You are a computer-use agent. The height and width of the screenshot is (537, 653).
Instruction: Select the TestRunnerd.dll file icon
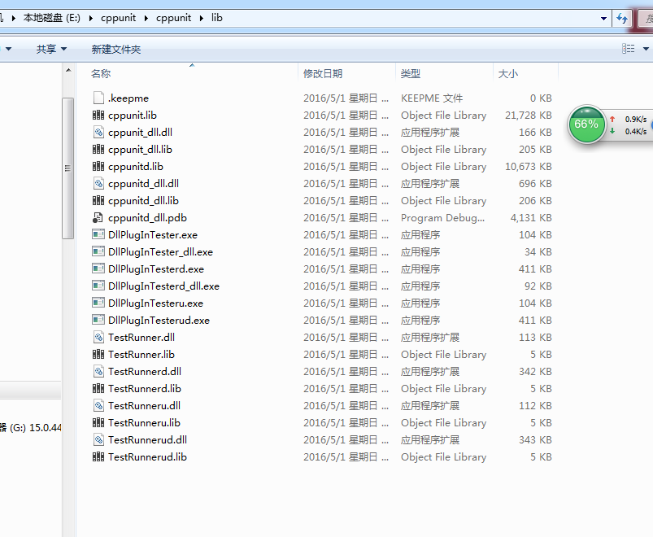[98, 371]
